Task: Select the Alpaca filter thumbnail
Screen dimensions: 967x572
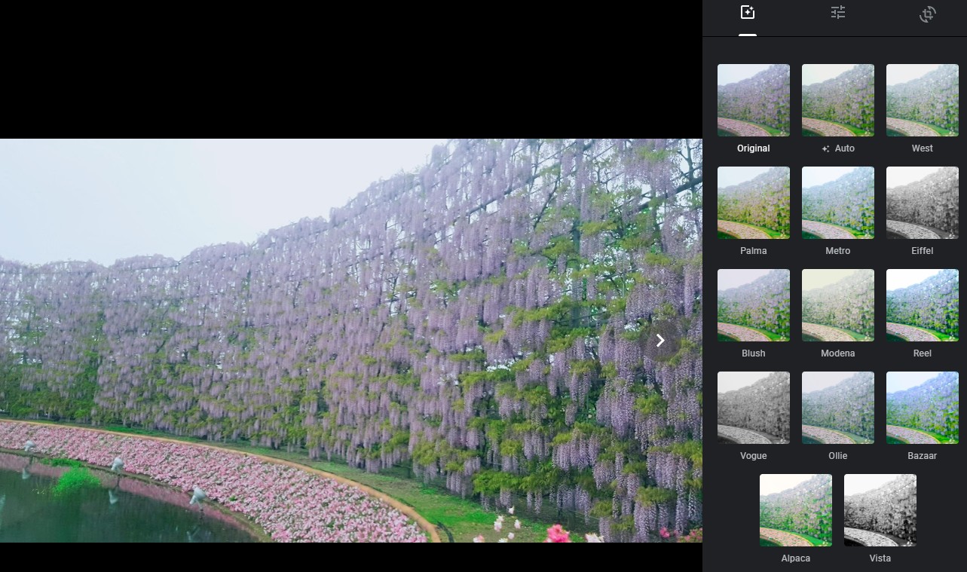Action: tap(795, 510)
